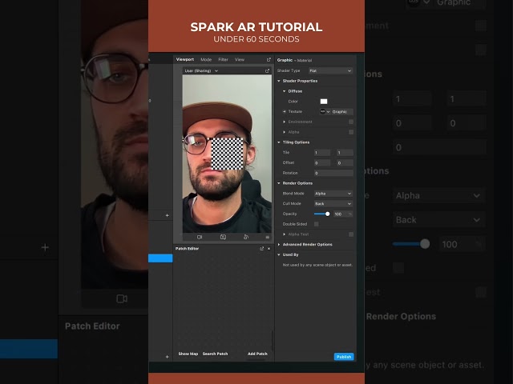The width and height of the screenshot is (513, 384).
Task: Pop out the Viewport panel
Action: pyautogui.click(x=269, y=60)
